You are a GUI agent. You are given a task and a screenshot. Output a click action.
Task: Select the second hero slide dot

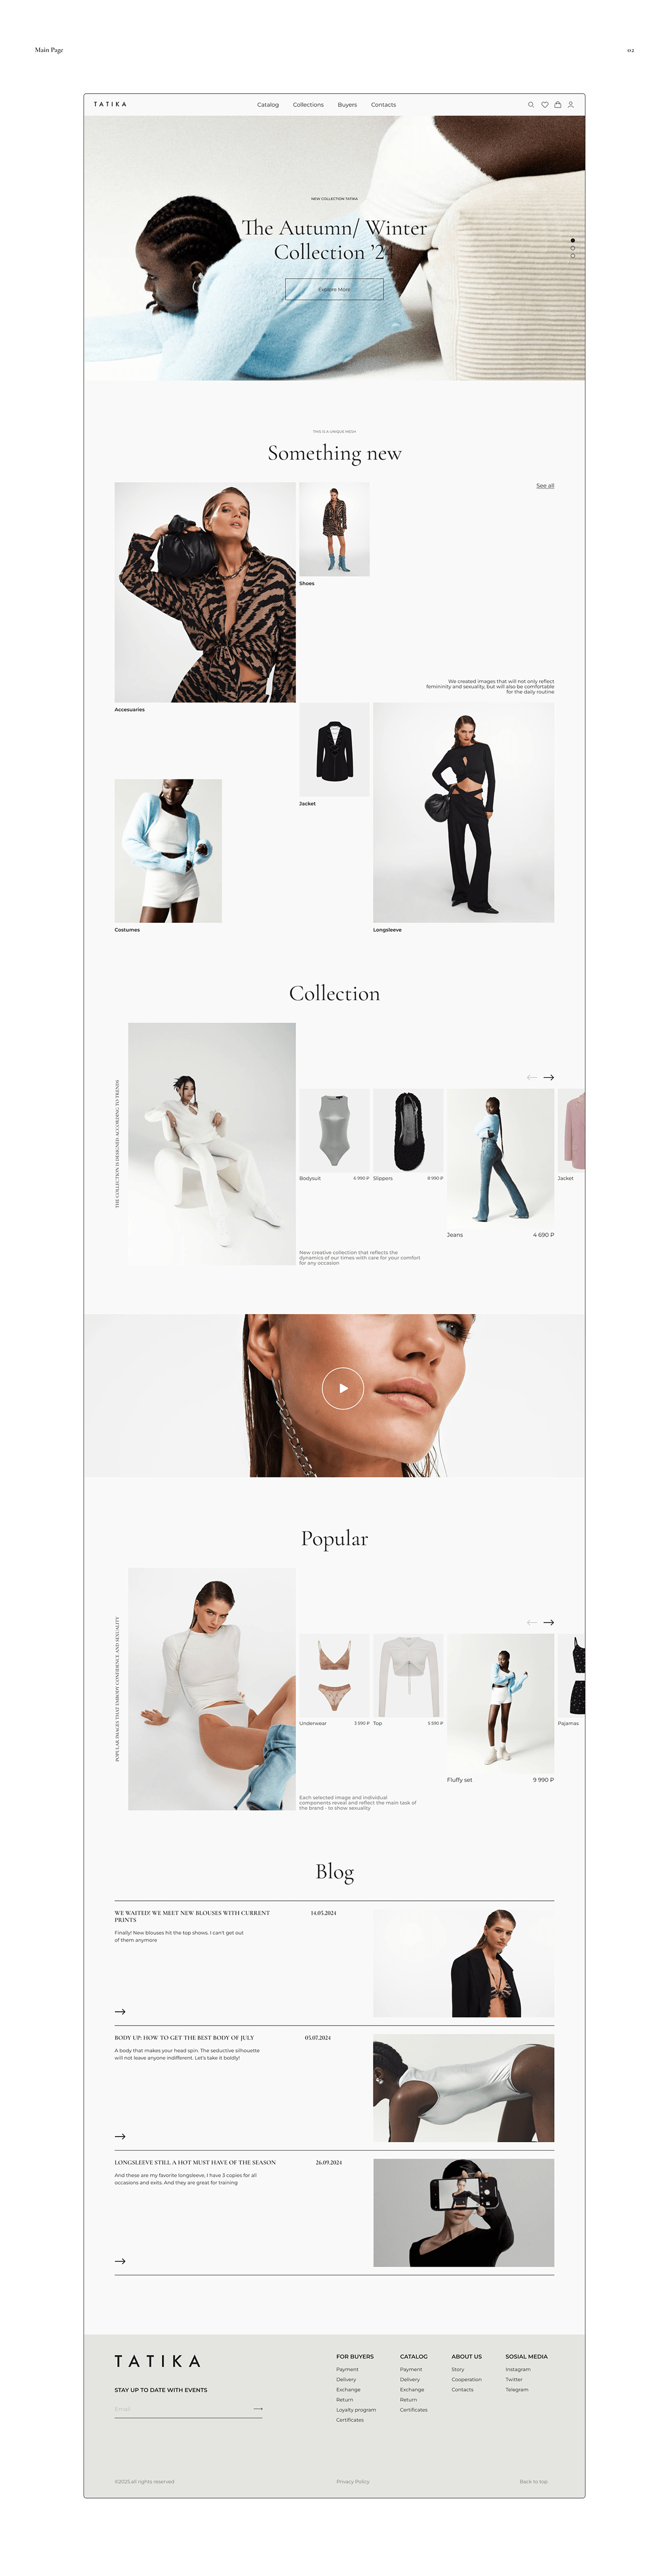[573, 248]
